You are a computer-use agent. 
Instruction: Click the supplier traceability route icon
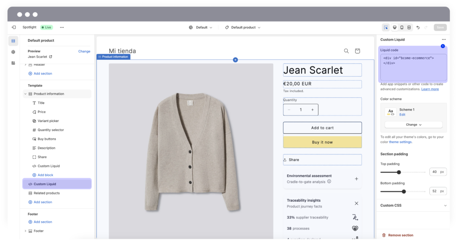pyautogui.click(x=355, y=217)
